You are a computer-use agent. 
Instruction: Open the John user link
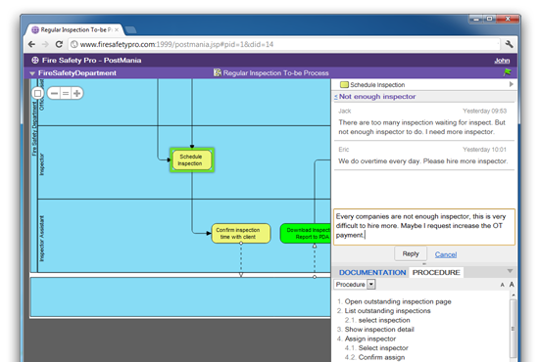click(x=502, y=61)
